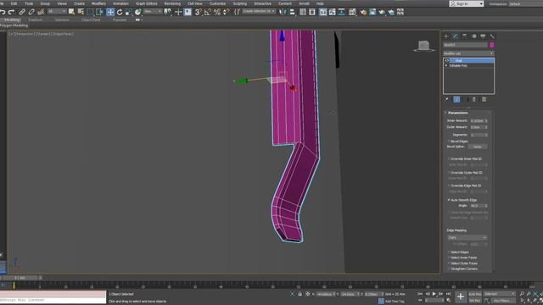This screenshot has height=305, width=543.
Task: Activate the Unlink Selection tool
Action: [31, 12]
